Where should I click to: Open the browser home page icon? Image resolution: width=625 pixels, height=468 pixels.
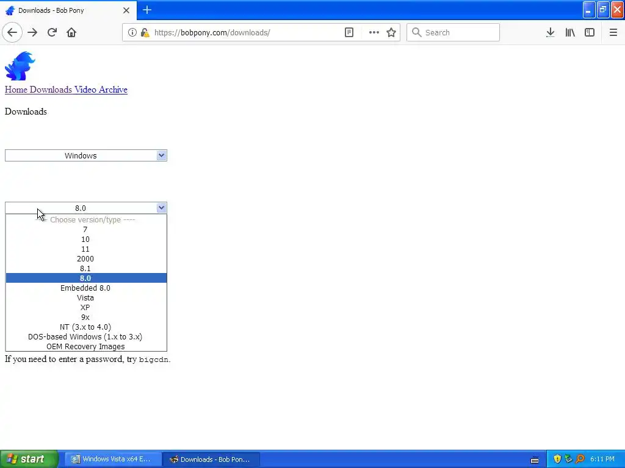point(71,32)
